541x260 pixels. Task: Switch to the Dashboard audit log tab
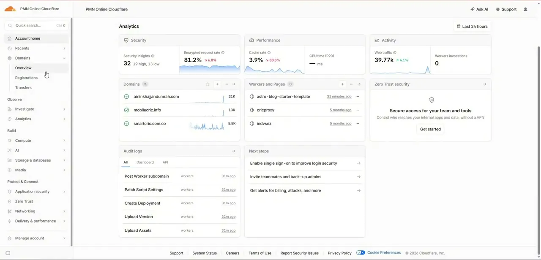(x=145, y=162)
